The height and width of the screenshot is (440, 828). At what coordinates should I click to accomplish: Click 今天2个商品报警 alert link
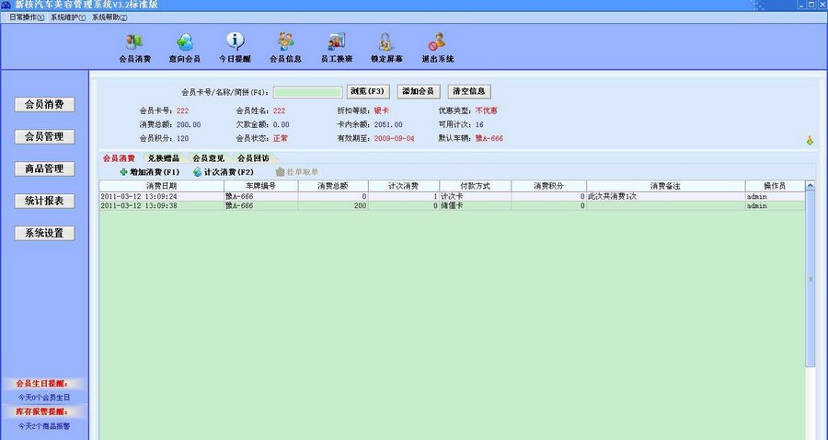pos(44,426)
